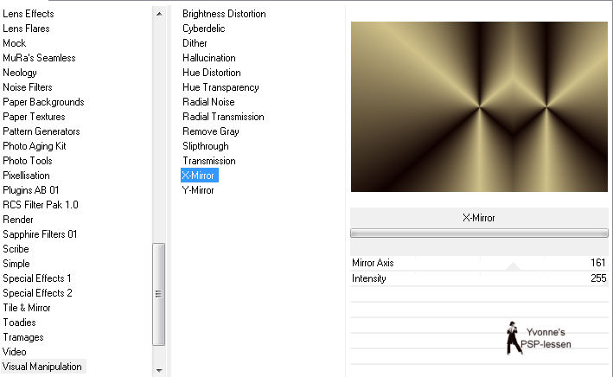Image resolution: width=613 pixels, height=377 pixels.
Task: Choose the Y-Mirror filter
Action: [x=198, y=190]
